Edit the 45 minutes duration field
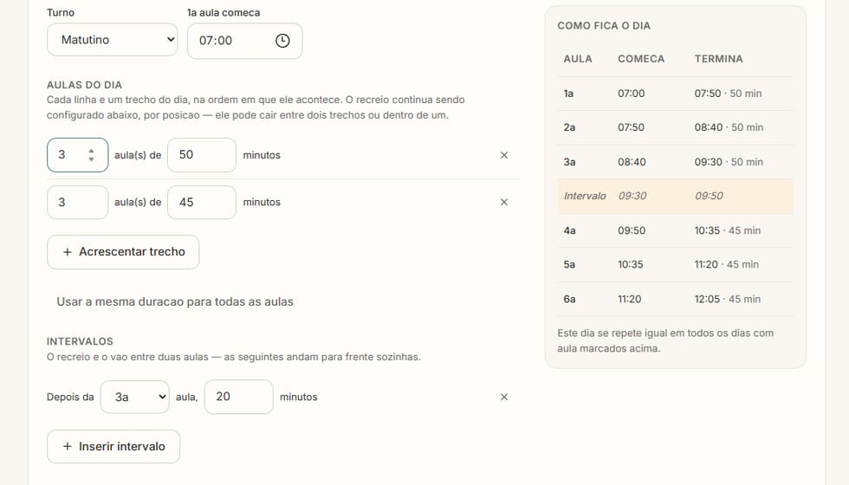Viewport: 849px width, 485px height. (x=201, y=203)
